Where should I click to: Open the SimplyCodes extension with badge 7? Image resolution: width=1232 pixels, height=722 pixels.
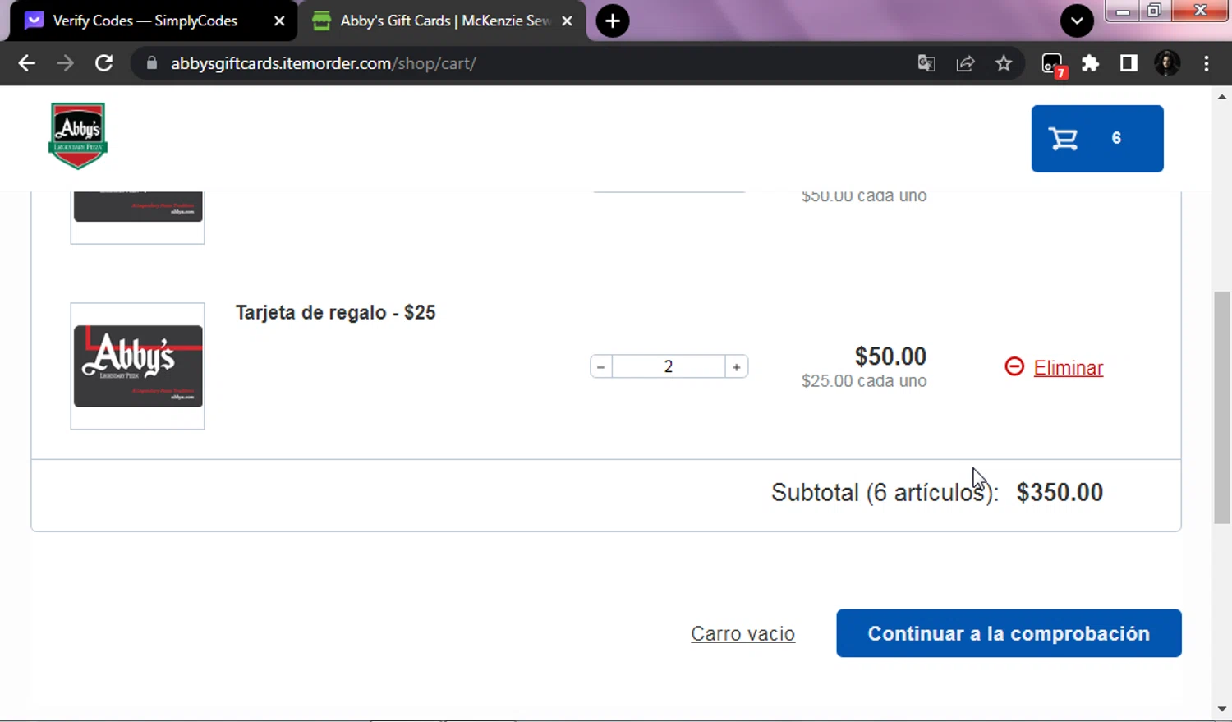click(1053, 64)
